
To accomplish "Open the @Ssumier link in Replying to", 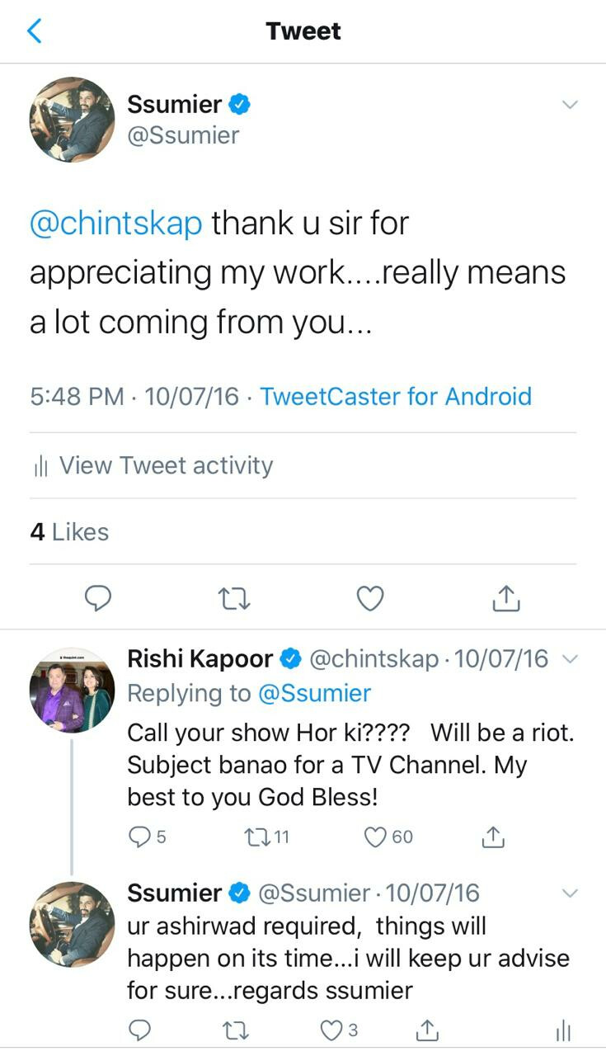I will [314, 693].
